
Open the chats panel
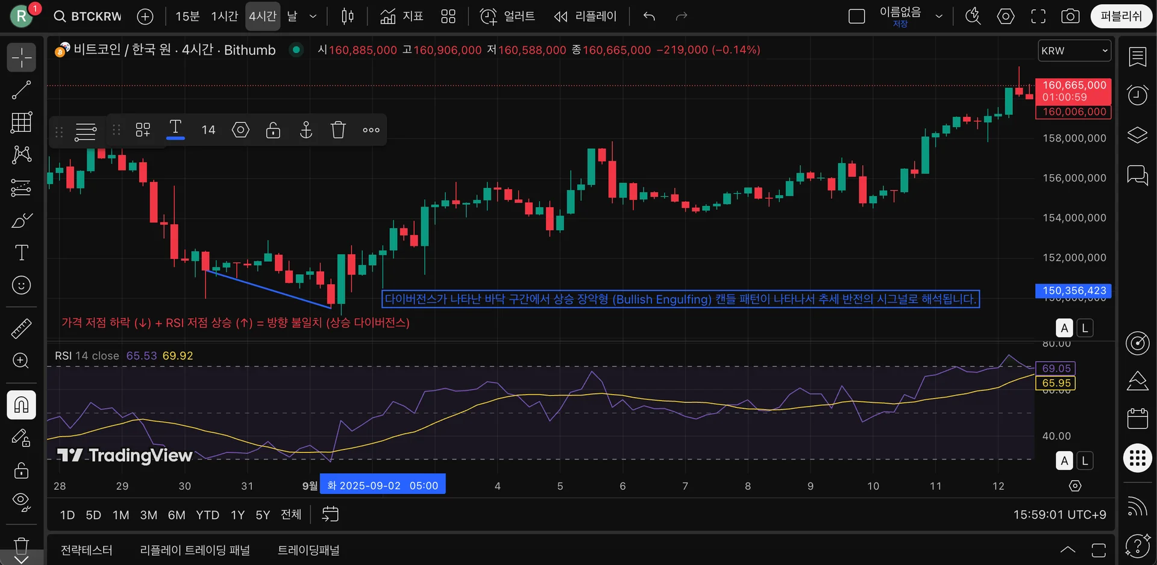pos(1137,175)
